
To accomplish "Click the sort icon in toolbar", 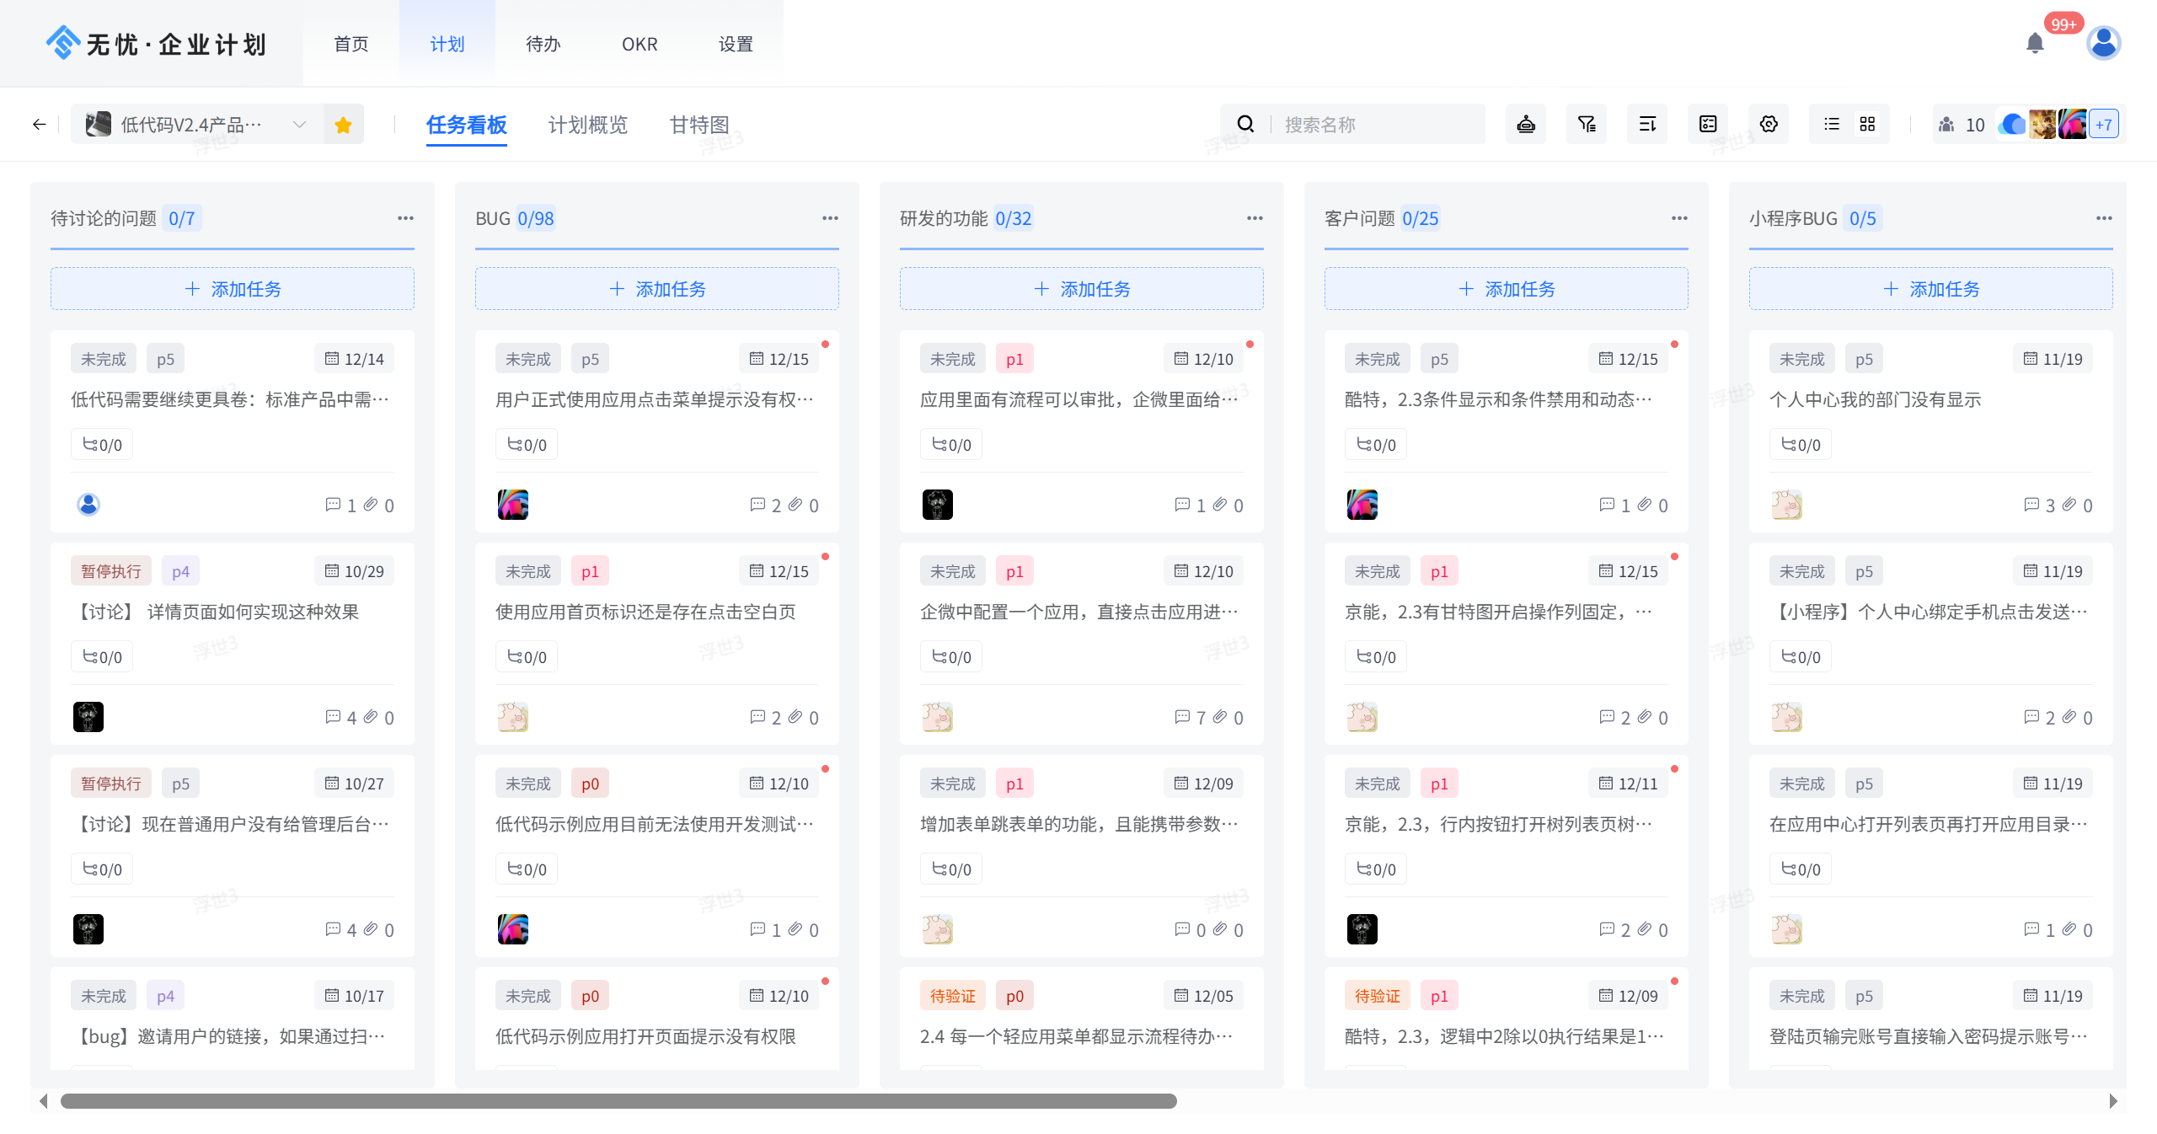I will pos(1647,125).
